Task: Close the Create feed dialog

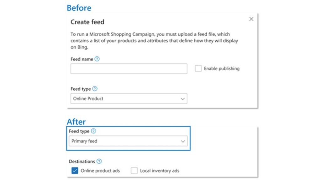Action: click(251, 19)
